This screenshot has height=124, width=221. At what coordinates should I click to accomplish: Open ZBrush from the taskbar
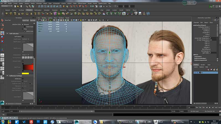coord(161,122)
